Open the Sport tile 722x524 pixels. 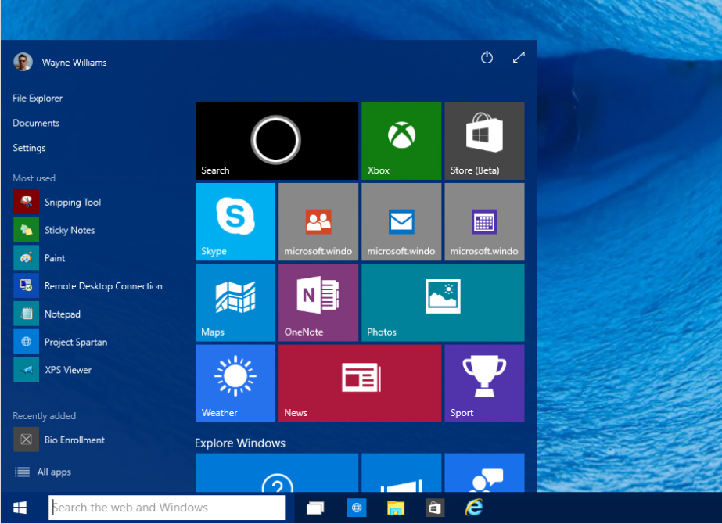tap(484, 383)
